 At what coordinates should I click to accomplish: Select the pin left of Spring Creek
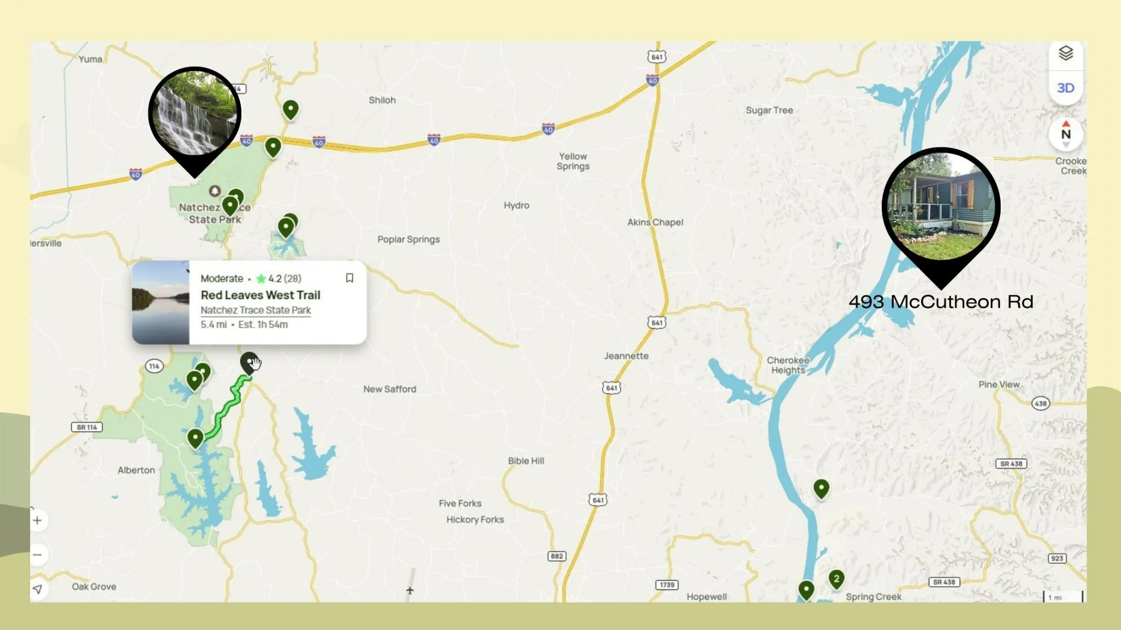(x=806, y=590)
